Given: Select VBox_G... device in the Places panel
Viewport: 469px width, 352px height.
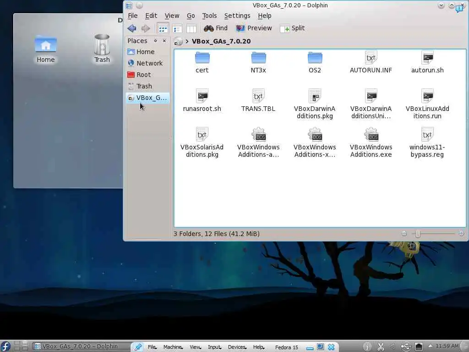Looking at the screenshot, I should [x=147, y=98].
